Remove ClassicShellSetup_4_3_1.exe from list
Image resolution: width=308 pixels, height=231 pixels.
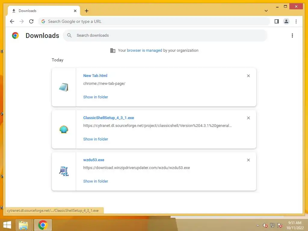(x=248, y=118)
